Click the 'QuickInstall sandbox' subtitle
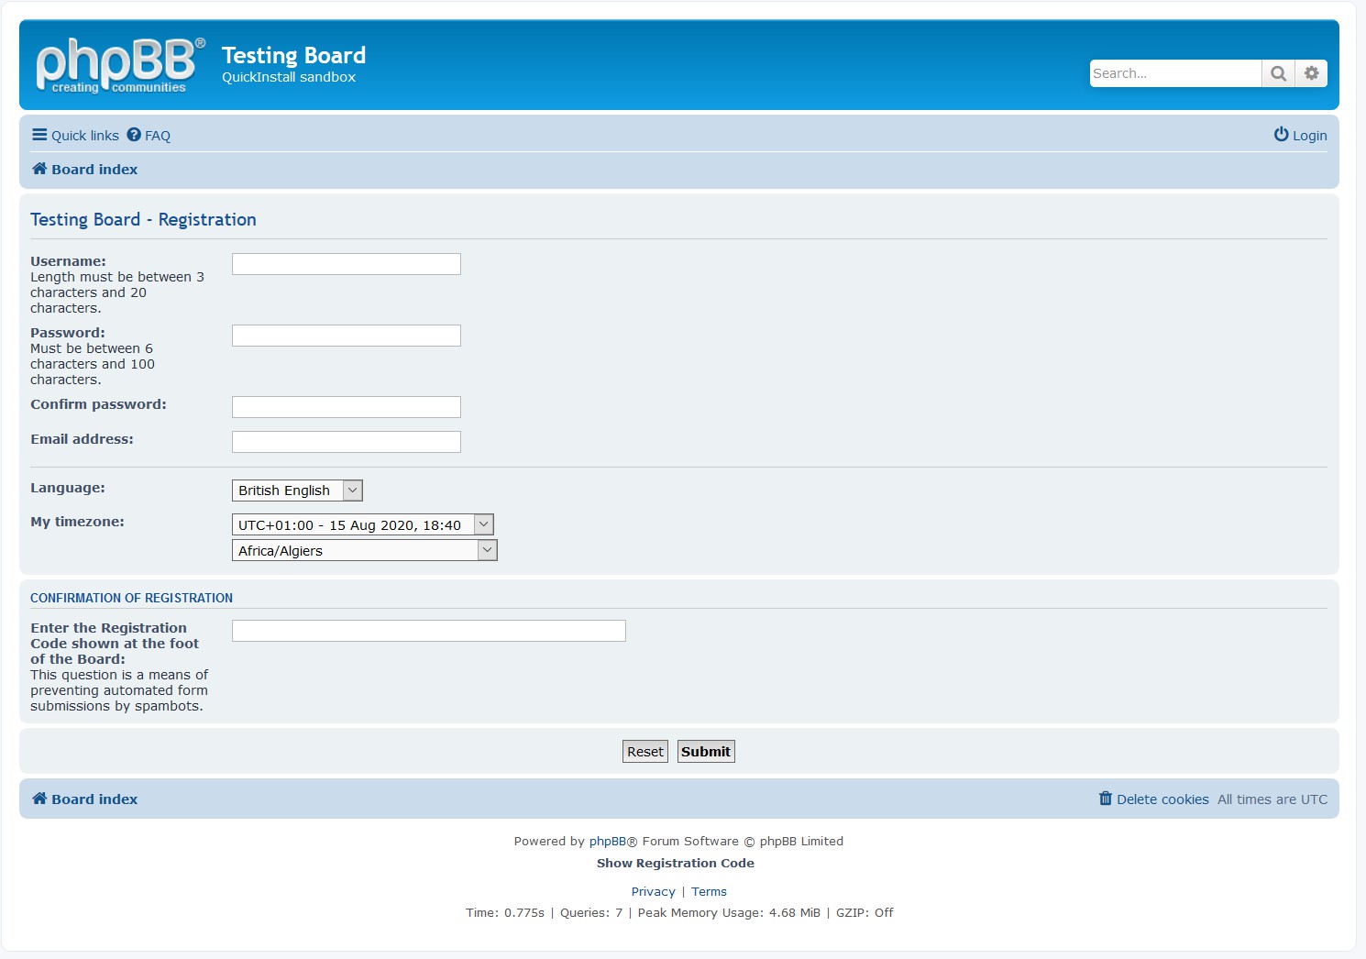Viewport: 1366px width, 959px height. click(289, 77)
